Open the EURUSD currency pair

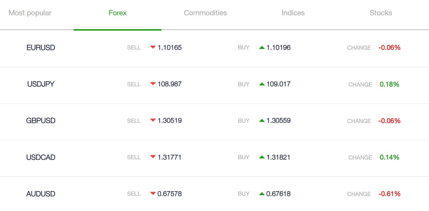point(41,48)
